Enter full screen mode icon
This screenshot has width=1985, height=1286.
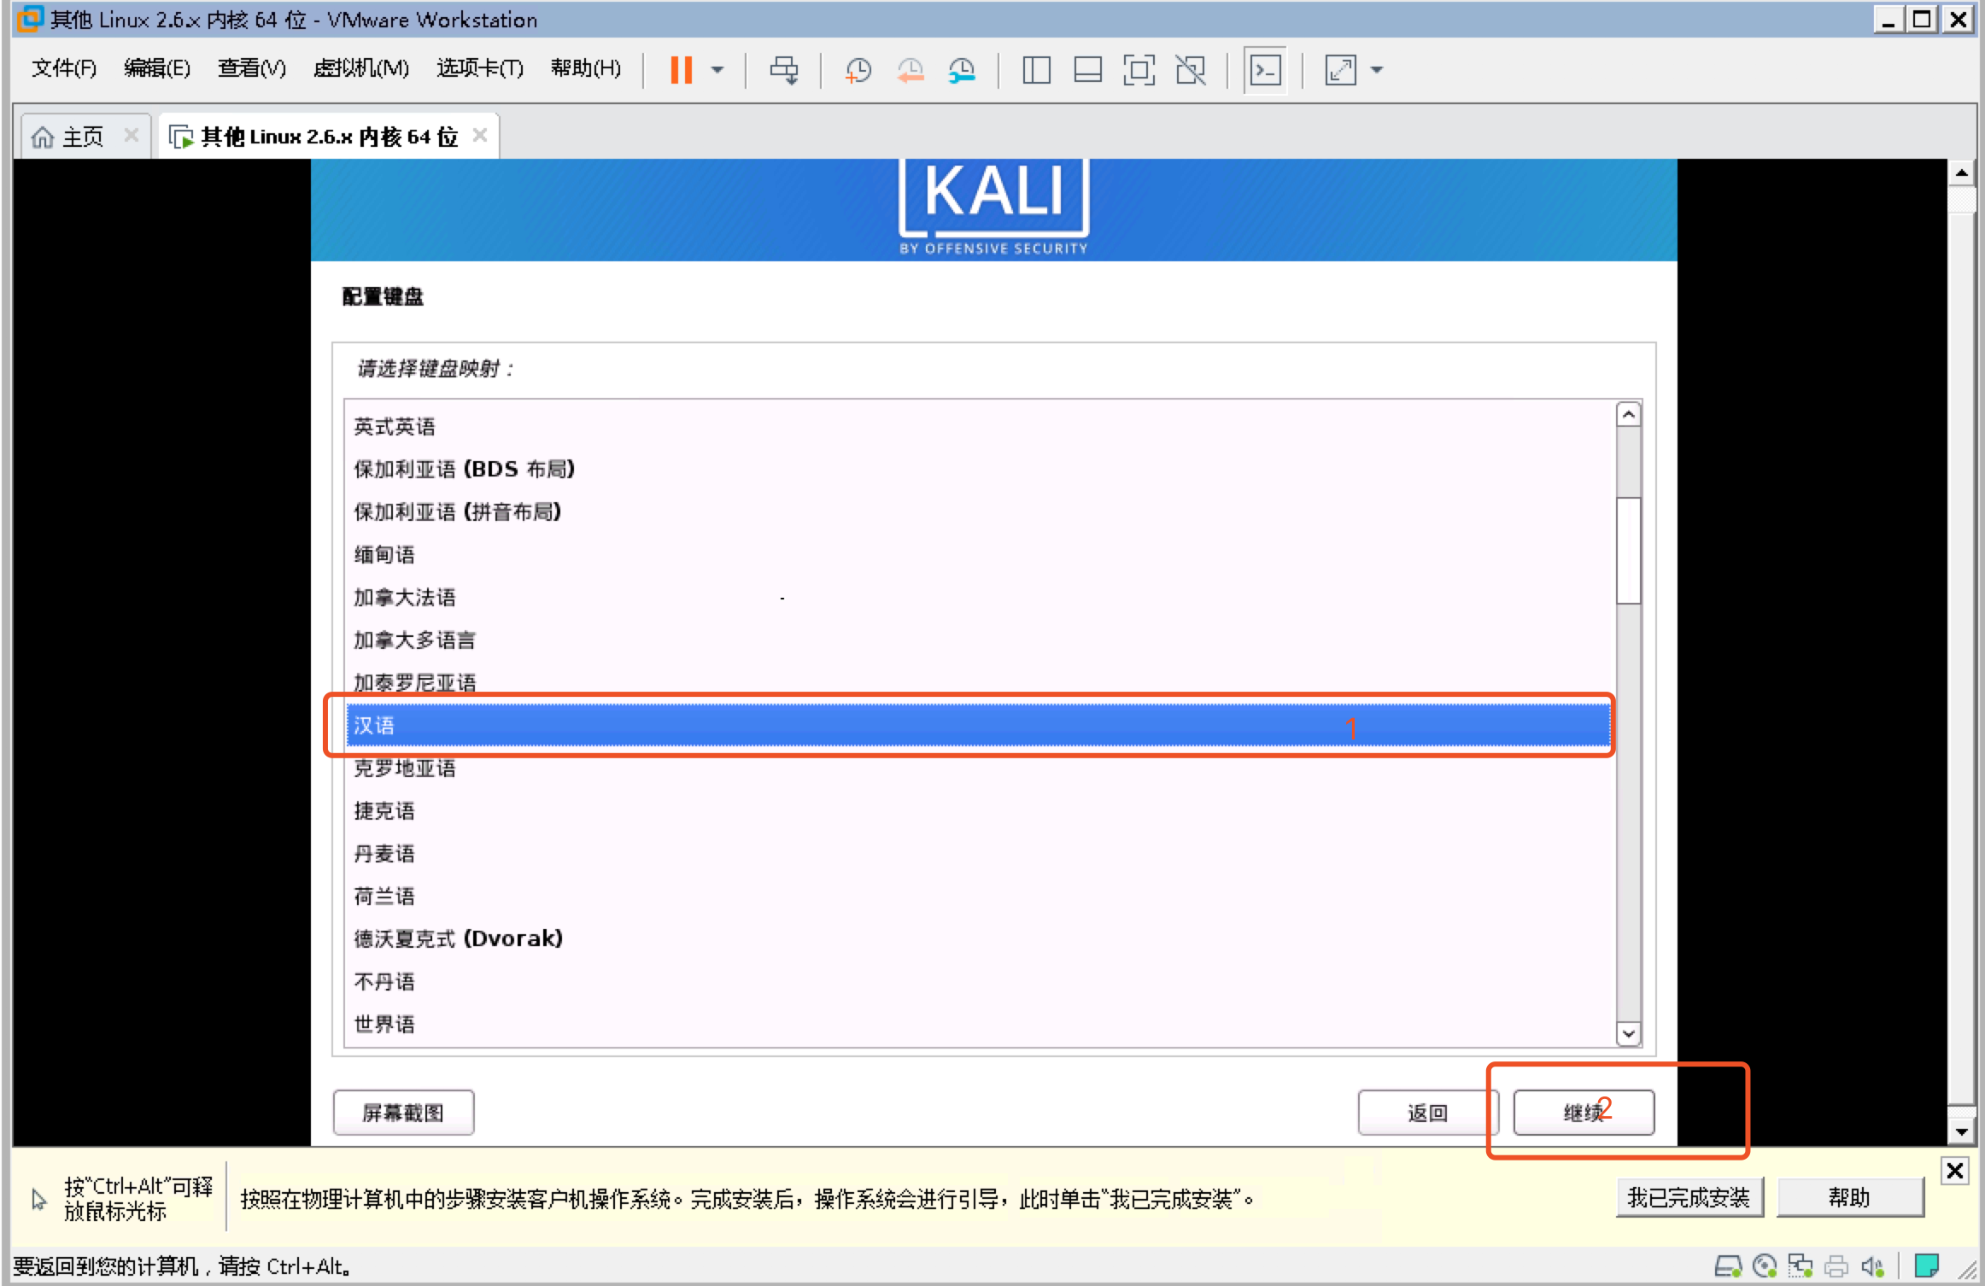tap(1139, 70)
